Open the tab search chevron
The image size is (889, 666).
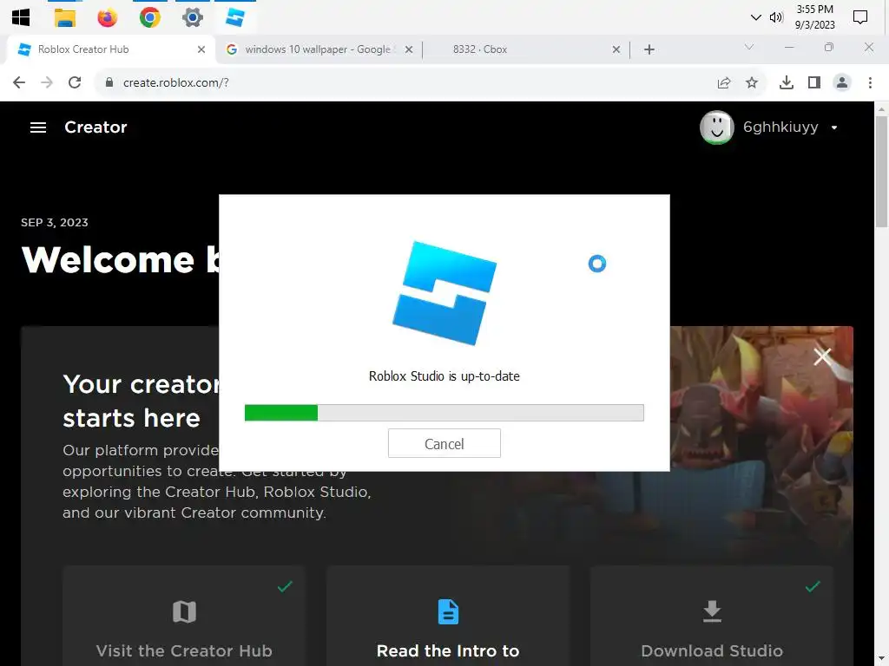click(749, 47)
